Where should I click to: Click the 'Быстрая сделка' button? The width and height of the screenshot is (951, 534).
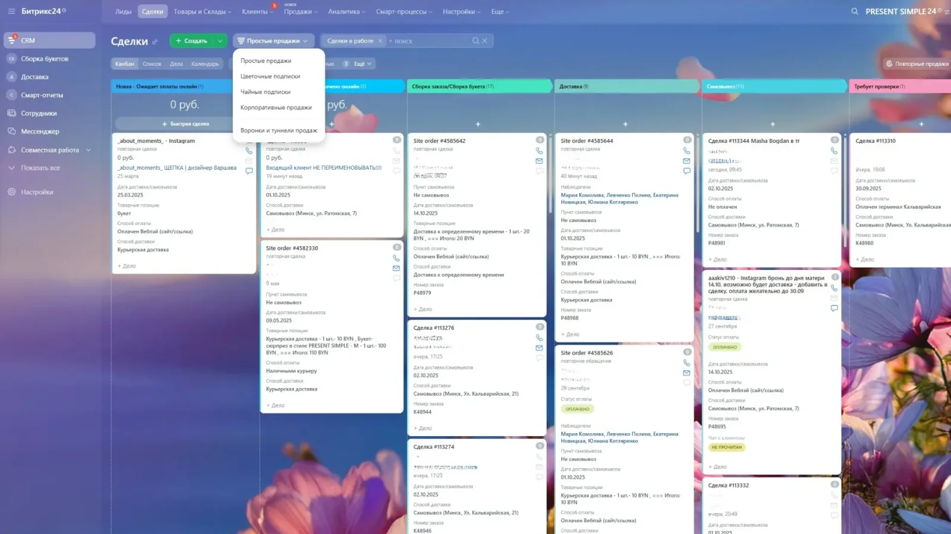coord(185,124)
